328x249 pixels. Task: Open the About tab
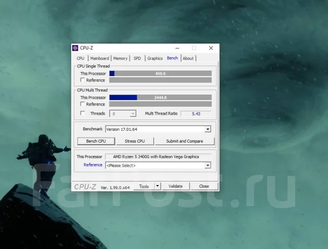tap(188, 58)
